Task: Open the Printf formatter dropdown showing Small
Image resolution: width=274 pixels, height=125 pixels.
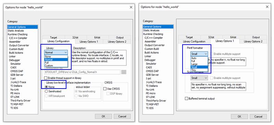Action: [x=199, y=54]
